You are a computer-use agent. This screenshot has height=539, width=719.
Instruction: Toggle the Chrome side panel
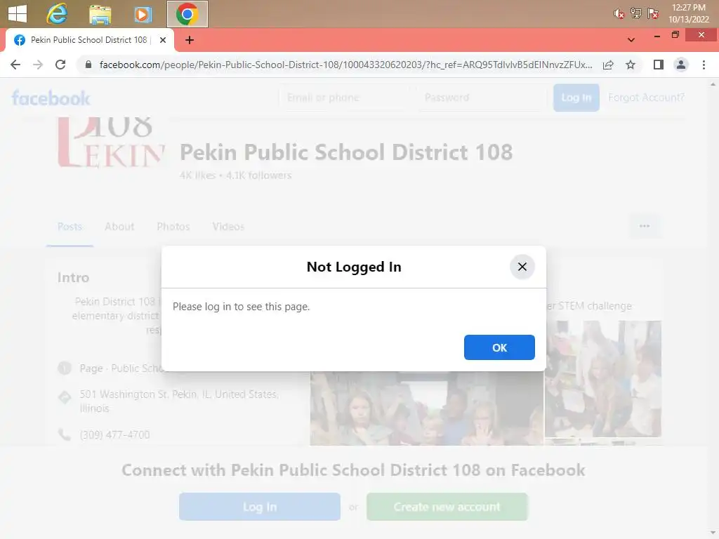pyautogui.click(x=659, y=65)
